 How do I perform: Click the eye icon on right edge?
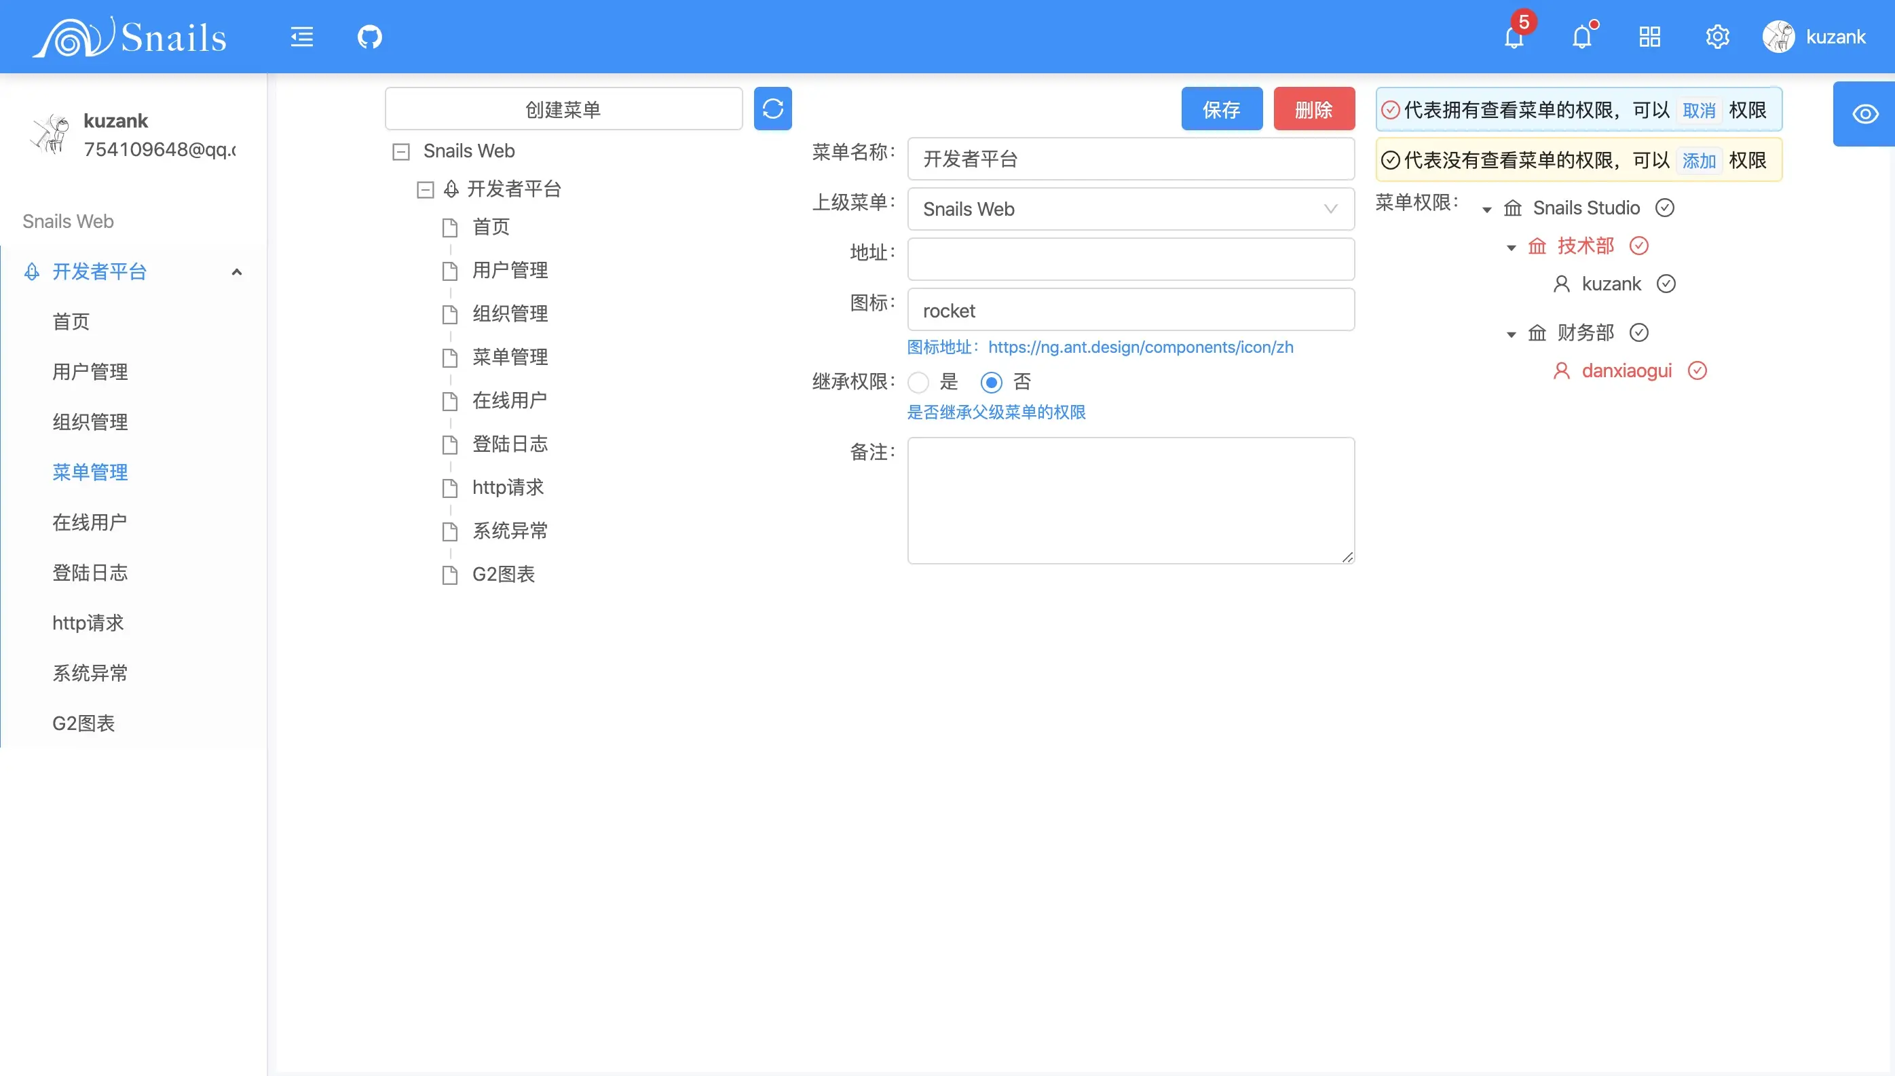1864,114
